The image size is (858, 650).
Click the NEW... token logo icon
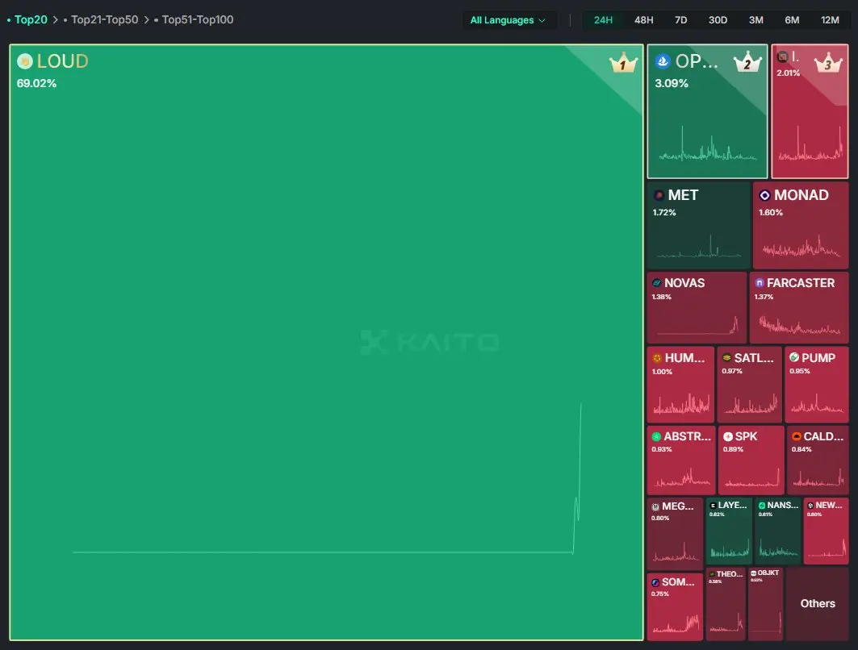(x=810, y=506)
